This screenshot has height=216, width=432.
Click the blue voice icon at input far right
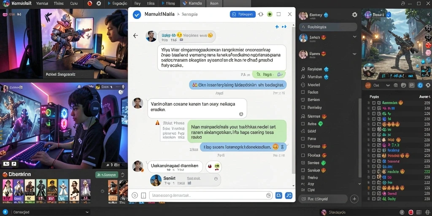[289, 195]
